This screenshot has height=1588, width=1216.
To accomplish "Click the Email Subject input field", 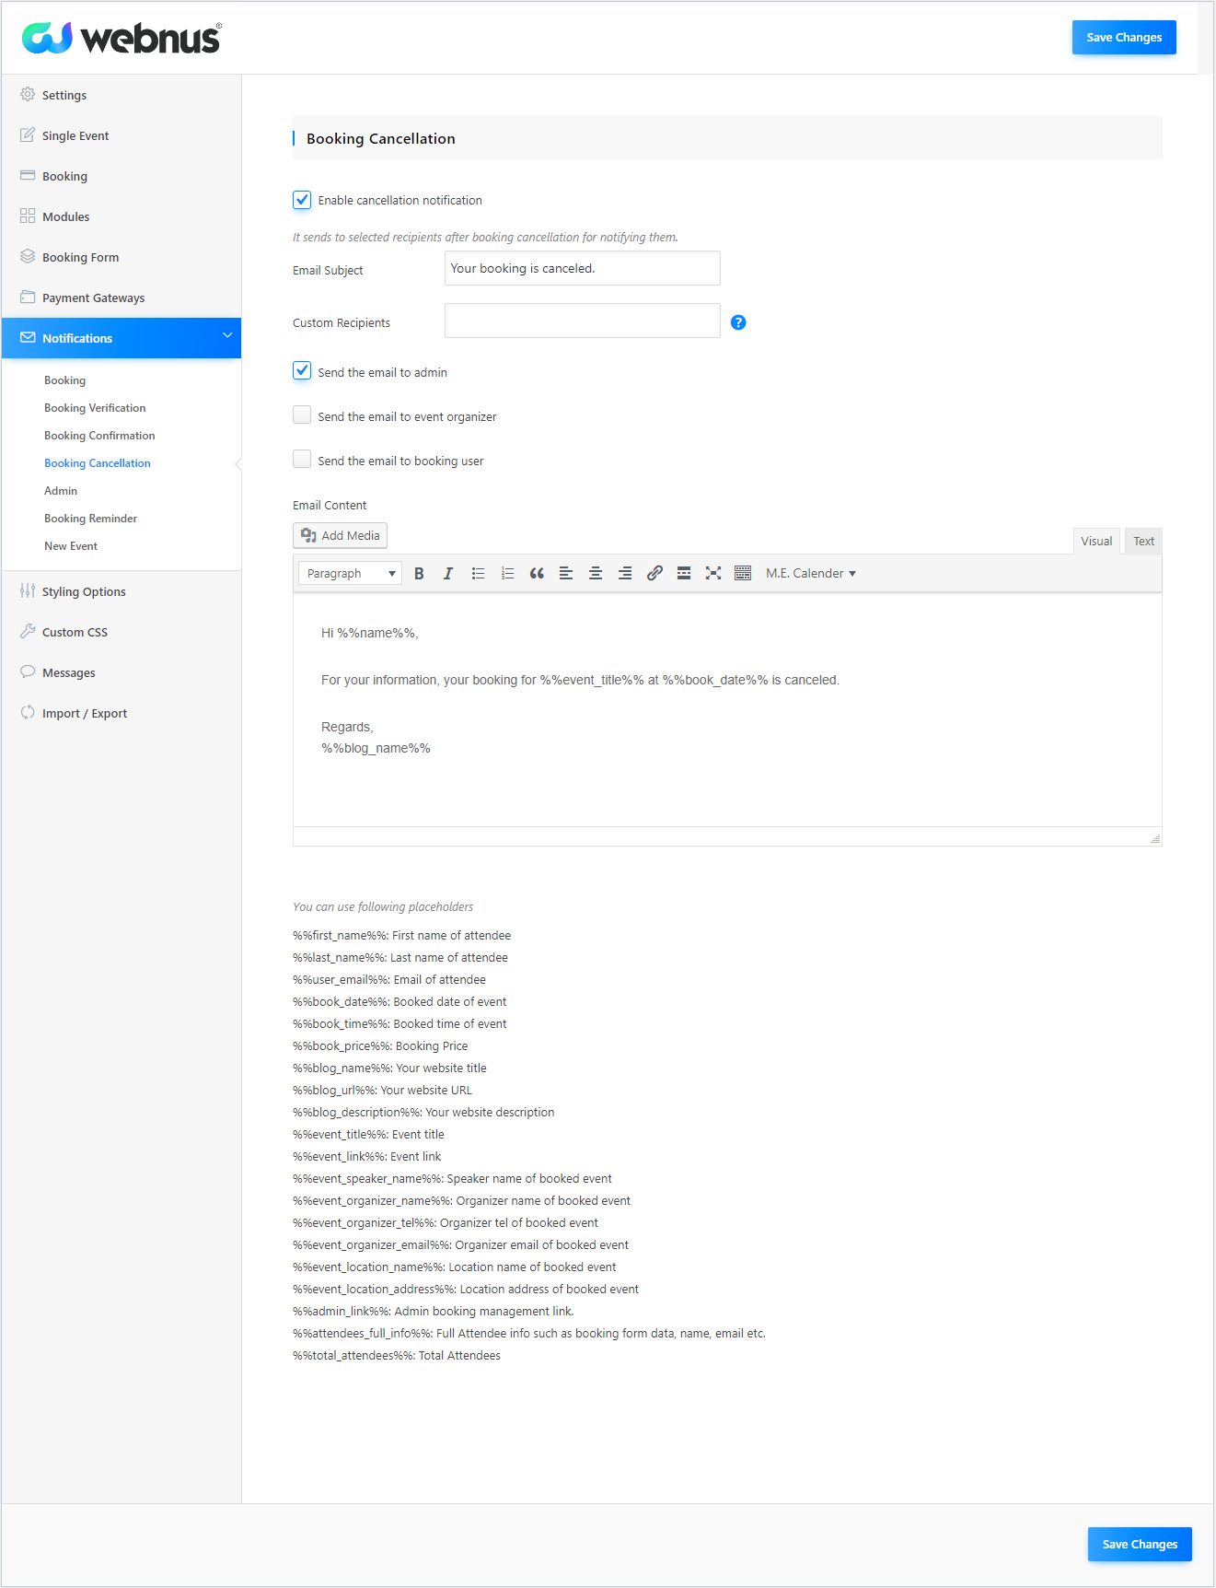I will coord(583,268).
